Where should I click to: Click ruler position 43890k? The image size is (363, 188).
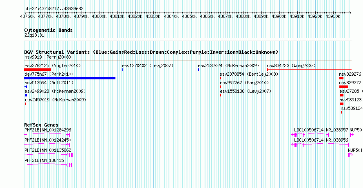(261, 16)
